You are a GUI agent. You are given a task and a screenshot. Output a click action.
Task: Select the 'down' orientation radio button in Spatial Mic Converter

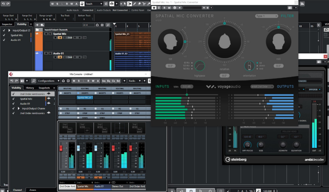pyautogui.click(x=257, y=66)
